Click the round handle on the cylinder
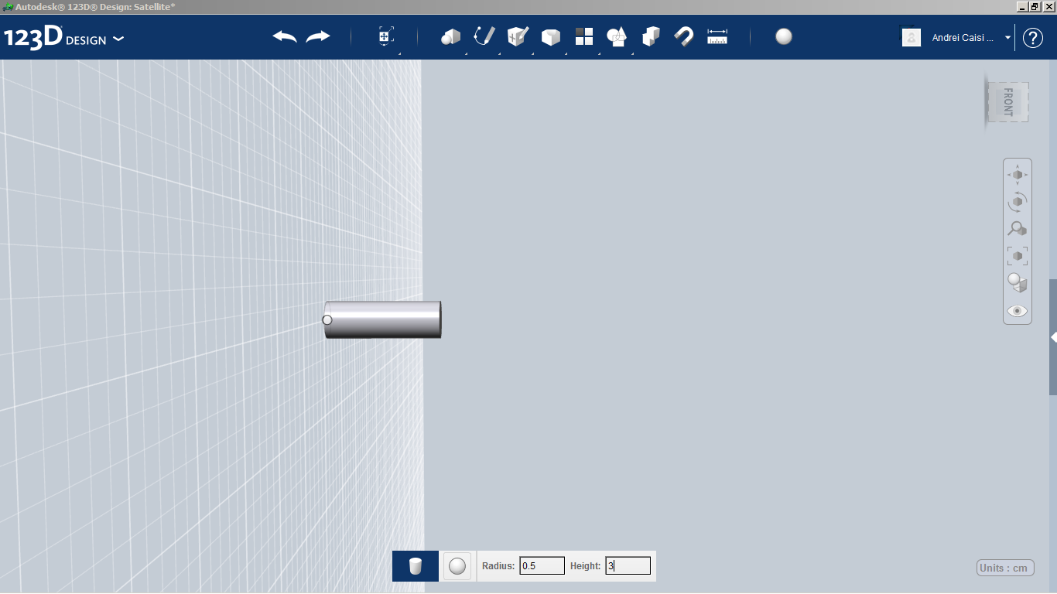This screenshot has width=1057, height=594. pos(327,319)
